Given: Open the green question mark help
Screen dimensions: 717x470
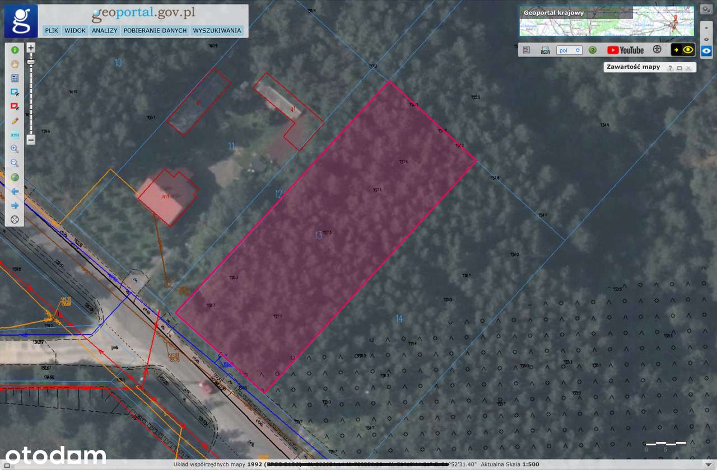Looking at the screenshot, I should click(593, 50).
